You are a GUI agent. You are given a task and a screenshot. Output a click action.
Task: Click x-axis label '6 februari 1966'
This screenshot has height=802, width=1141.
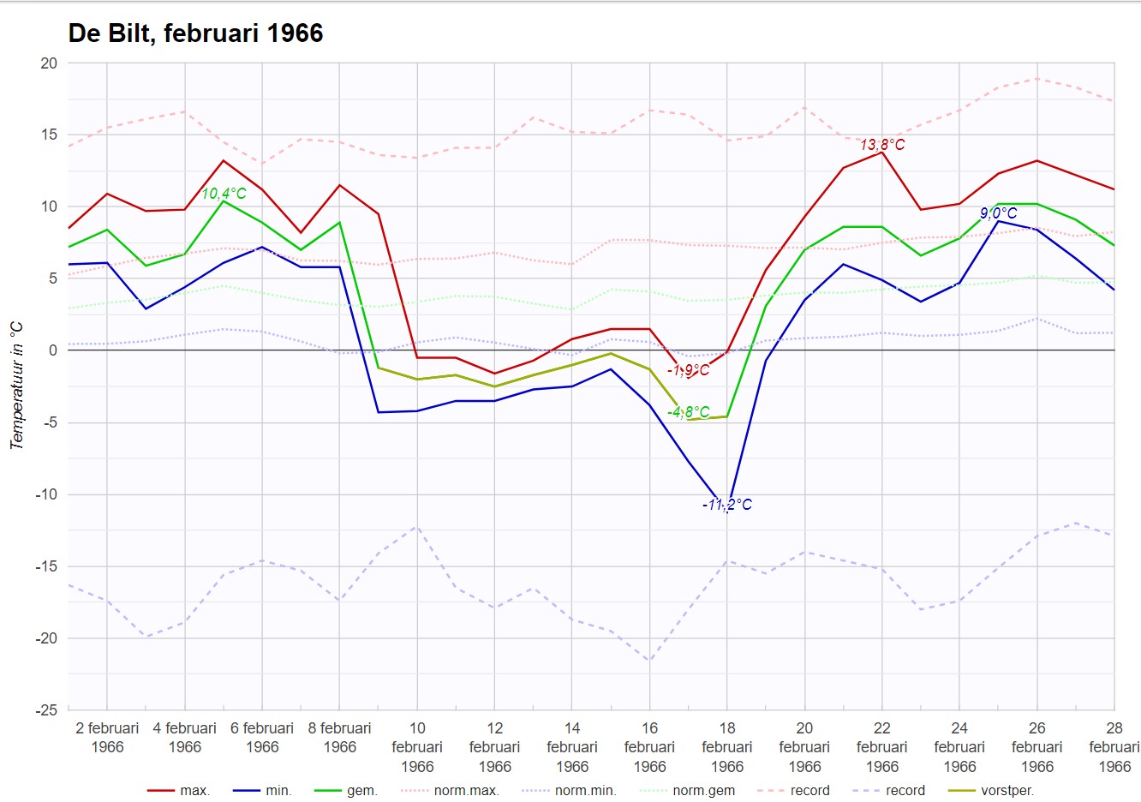click(262, 738)
